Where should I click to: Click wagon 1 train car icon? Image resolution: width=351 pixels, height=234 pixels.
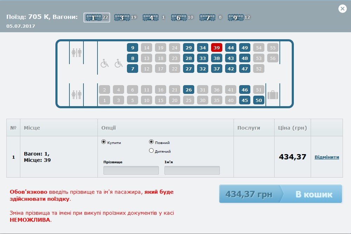[x=94, y=18]
